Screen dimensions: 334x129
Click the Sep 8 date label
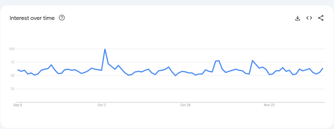[18, 105]
